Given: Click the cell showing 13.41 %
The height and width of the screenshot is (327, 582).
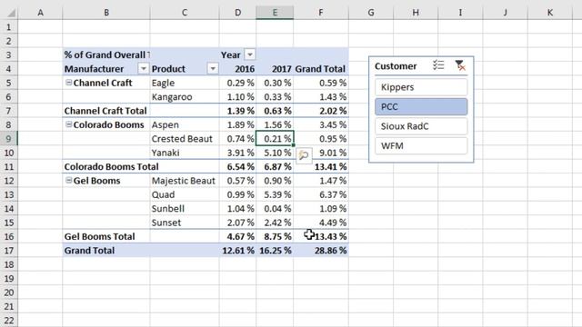Looking at the screenshot, I should click(321, 167).
